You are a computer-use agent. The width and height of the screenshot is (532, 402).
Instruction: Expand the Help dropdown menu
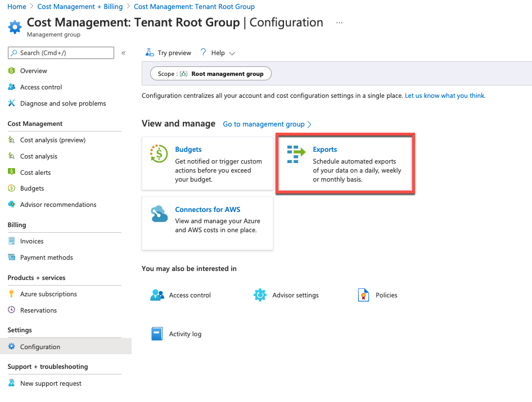[218, 53]
